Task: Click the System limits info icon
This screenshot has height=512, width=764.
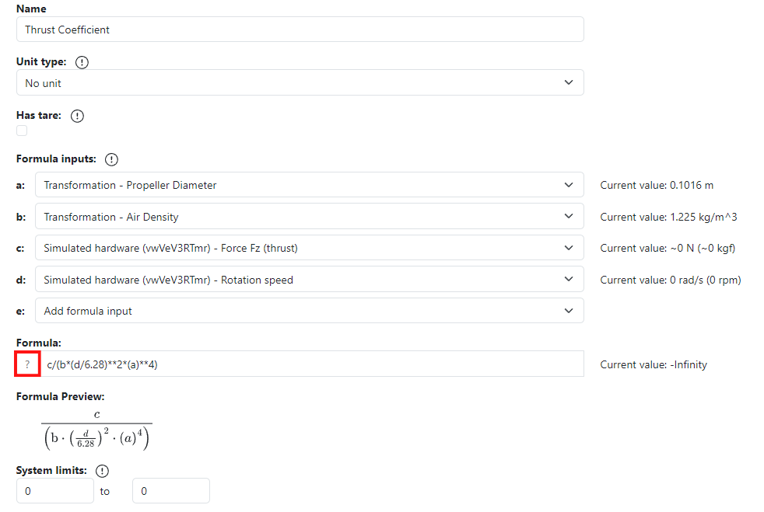Action: 102,470
